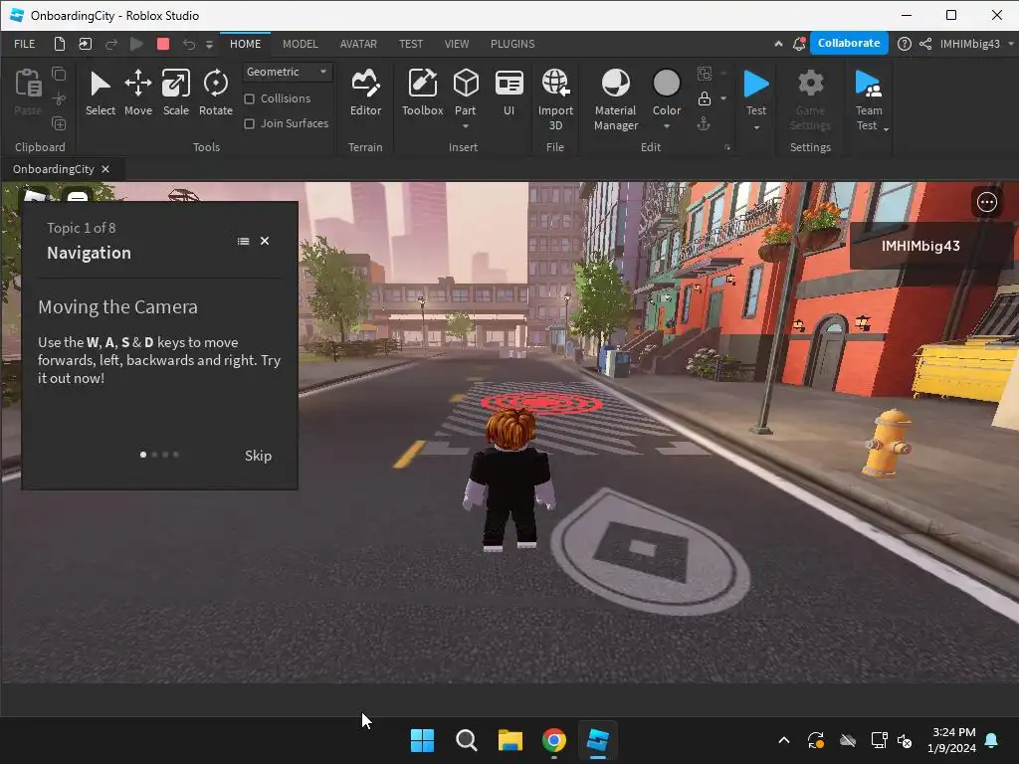
Task: Click the stop (red square) button
Action: tap(163, 44)
